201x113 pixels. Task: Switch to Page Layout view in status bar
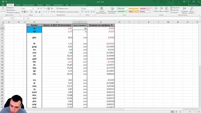(x=177, y=112)
